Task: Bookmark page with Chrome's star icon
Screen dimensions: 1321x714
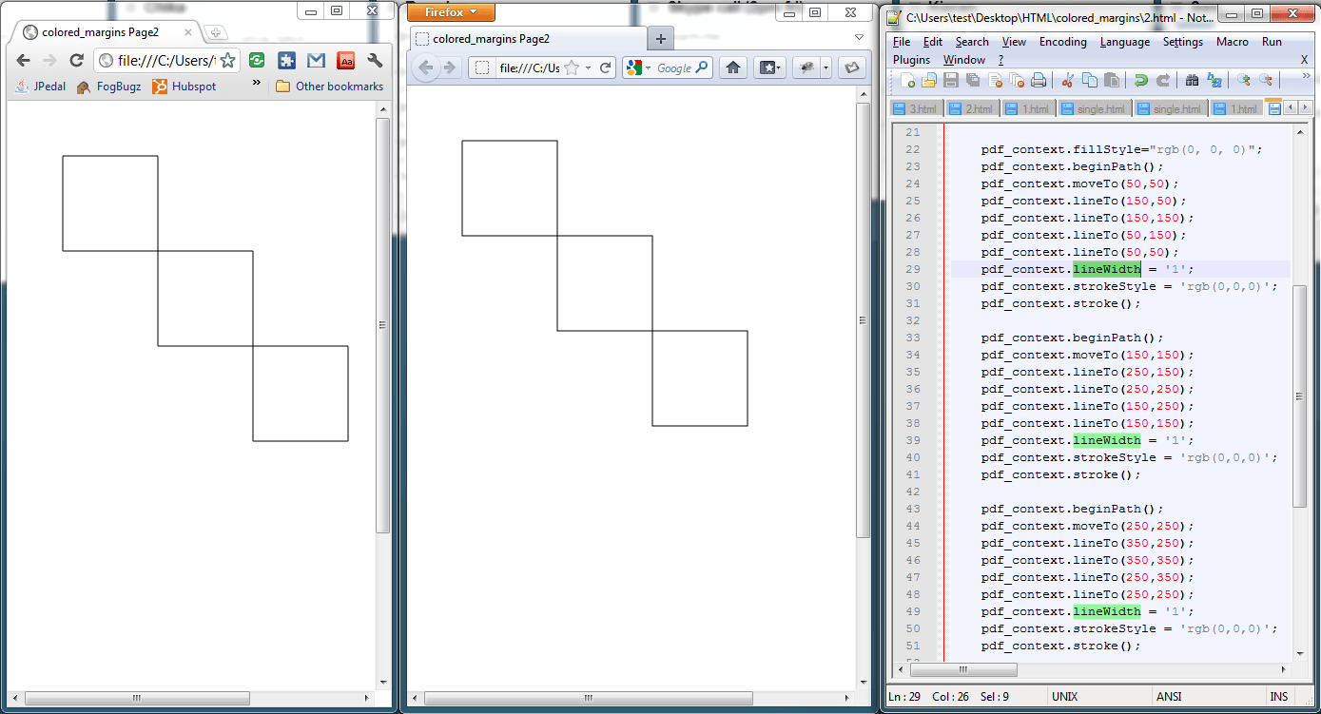Action: click(x=228, y=60)
